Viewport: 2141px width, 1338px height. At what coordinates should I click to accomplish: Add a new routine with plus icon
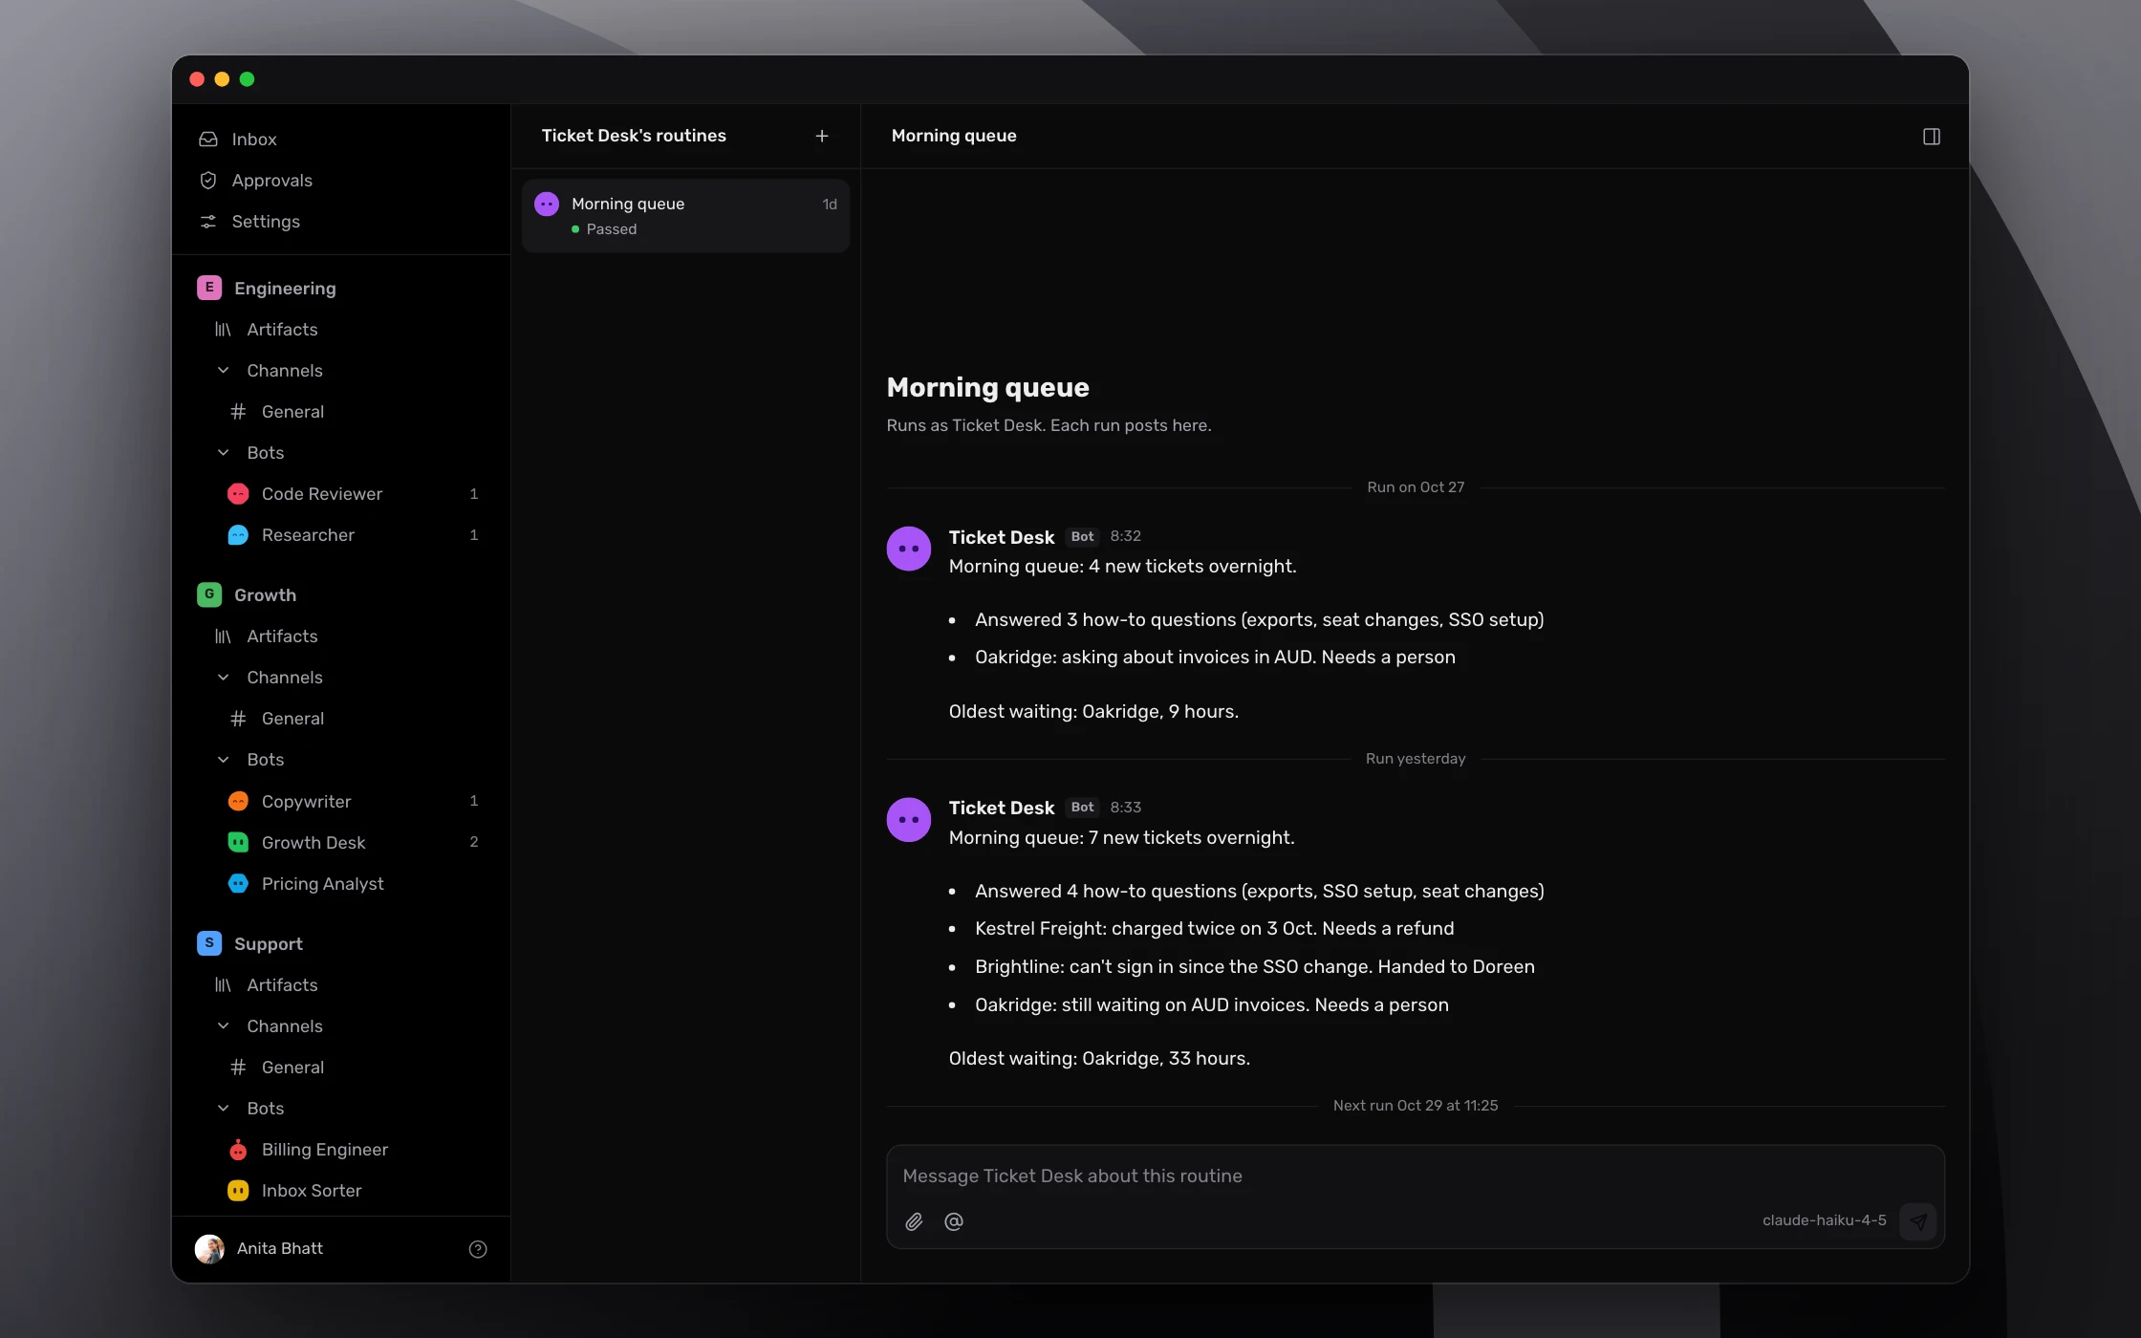[822, 136]
